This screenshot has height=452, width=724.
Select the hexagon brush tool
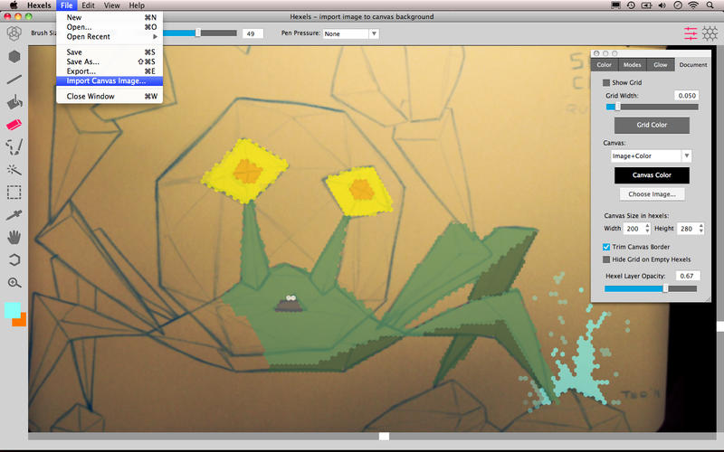14,56
